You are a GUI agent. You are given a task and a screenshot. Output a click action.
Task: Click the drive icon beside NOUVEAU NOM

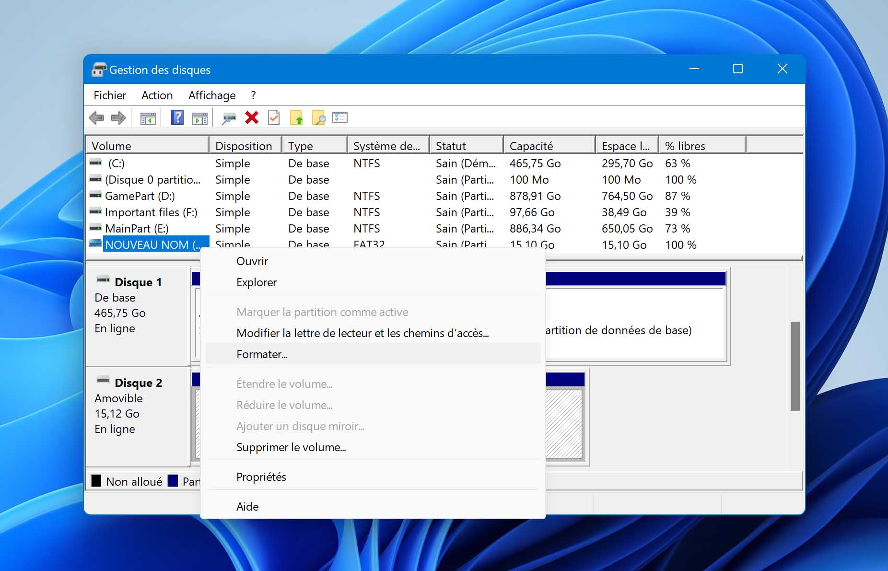(96, 244)
